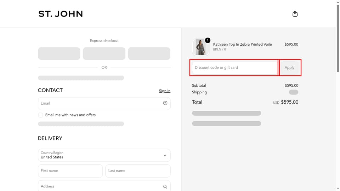
Task: Open the Country/Region dropdown
Action: pos(104,155)
